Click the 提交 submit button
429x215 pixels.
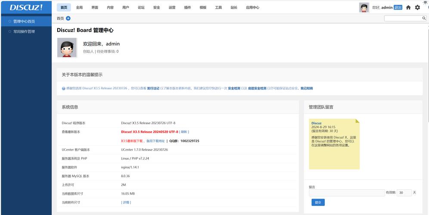(x=318, y=203)
